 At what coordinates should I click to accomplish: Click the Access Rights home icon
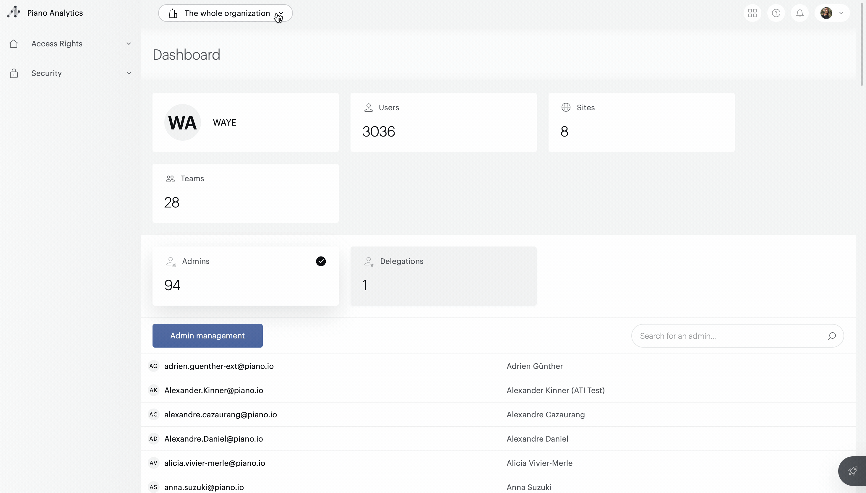tap(14, 44)
